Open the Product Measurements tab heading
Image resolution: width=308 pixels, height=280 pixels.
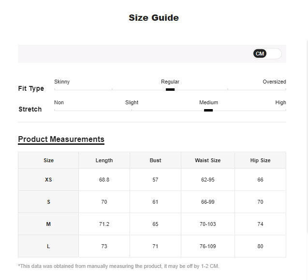coord(61,140)
